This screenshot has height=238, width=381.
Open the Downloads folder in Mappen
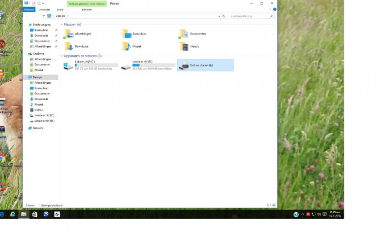point(77,46)
